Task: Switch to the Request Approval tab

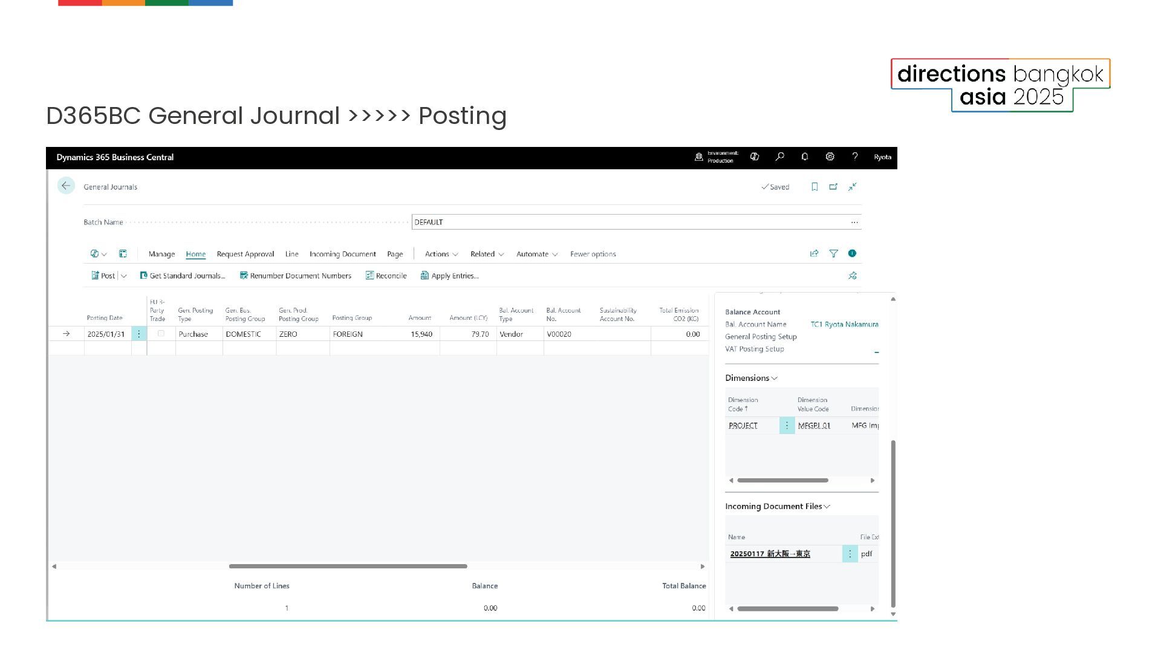Action: [x=245, y=254]
